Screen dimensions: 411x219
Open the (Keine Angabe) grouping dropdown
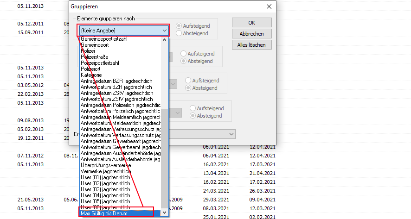[x=123, y=30]
